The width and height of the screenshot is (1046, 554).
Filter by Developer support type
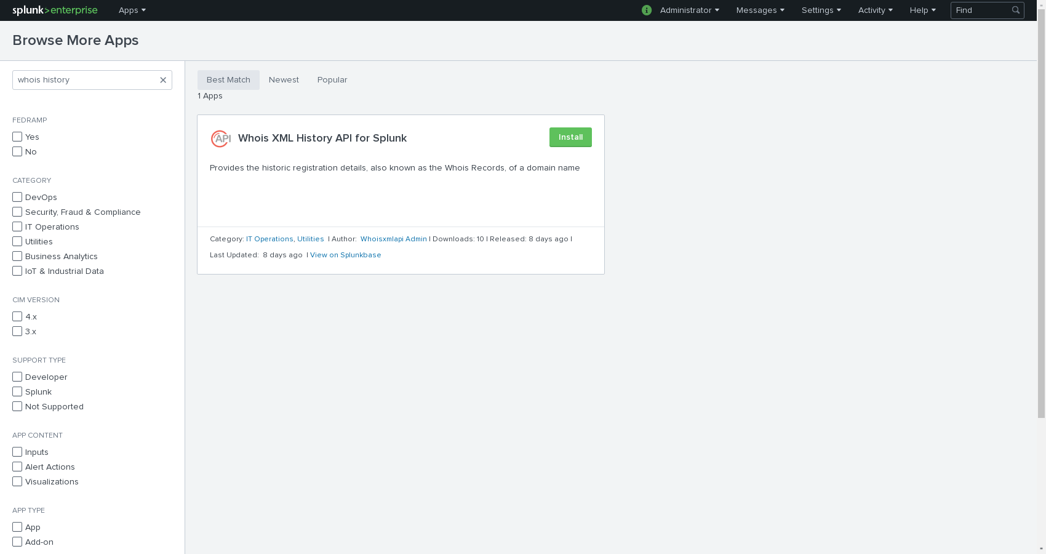[x=17, y=377]
